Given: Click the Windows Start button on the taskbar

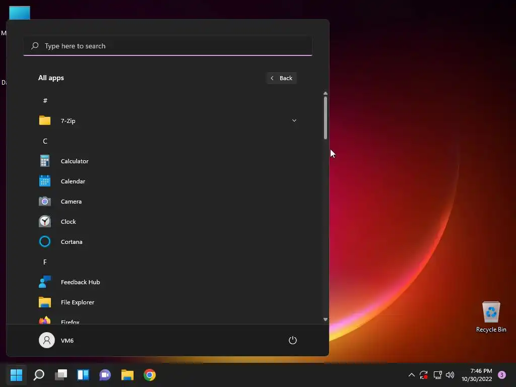Looking at the screenshot, I should point(17,374).
